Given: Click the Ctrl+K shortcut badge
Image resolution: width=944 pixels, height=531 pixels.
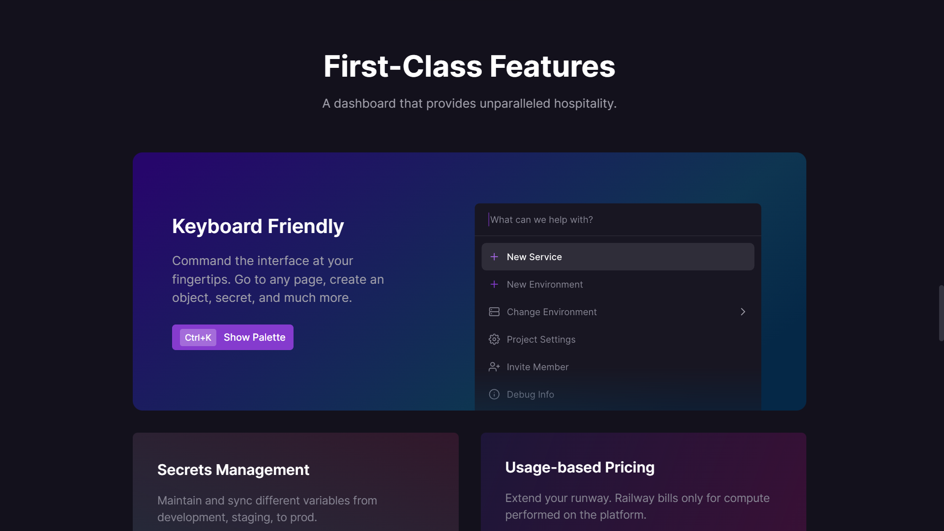Looking at the screenshot, I should tap(198, 337).
